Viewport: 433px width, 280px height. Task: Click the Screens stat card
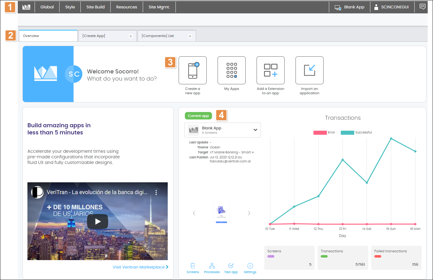coord(289,258)
